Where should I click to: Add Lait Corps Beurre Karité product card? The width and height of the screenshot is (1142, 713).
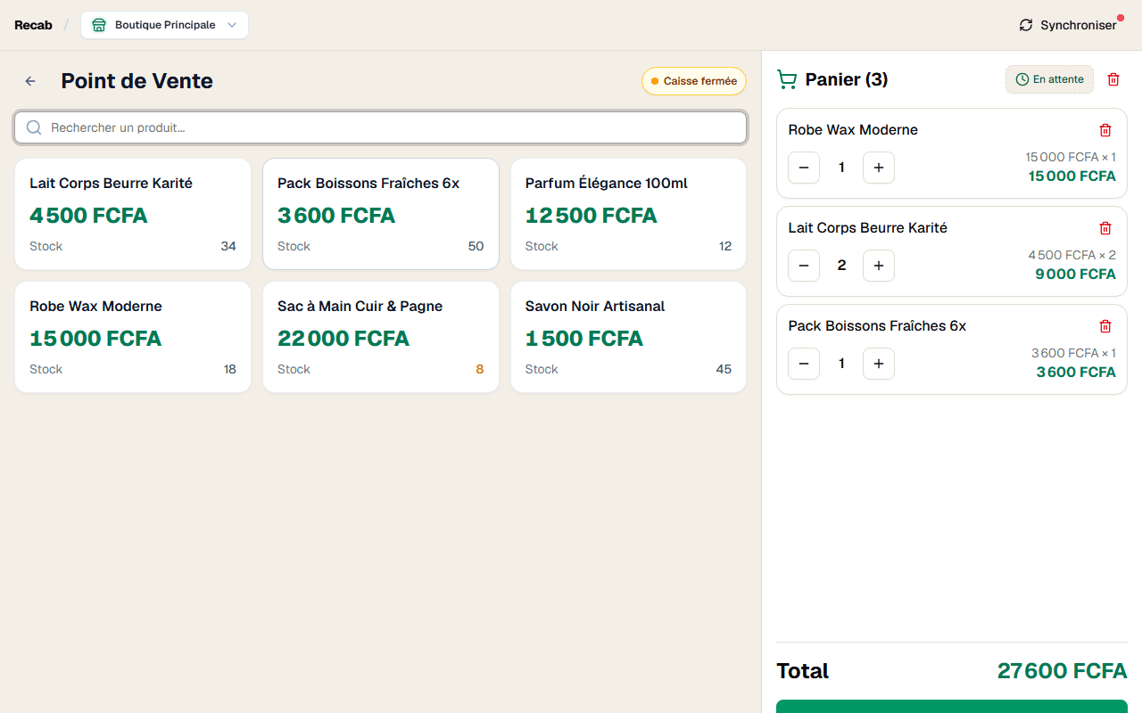133,214
